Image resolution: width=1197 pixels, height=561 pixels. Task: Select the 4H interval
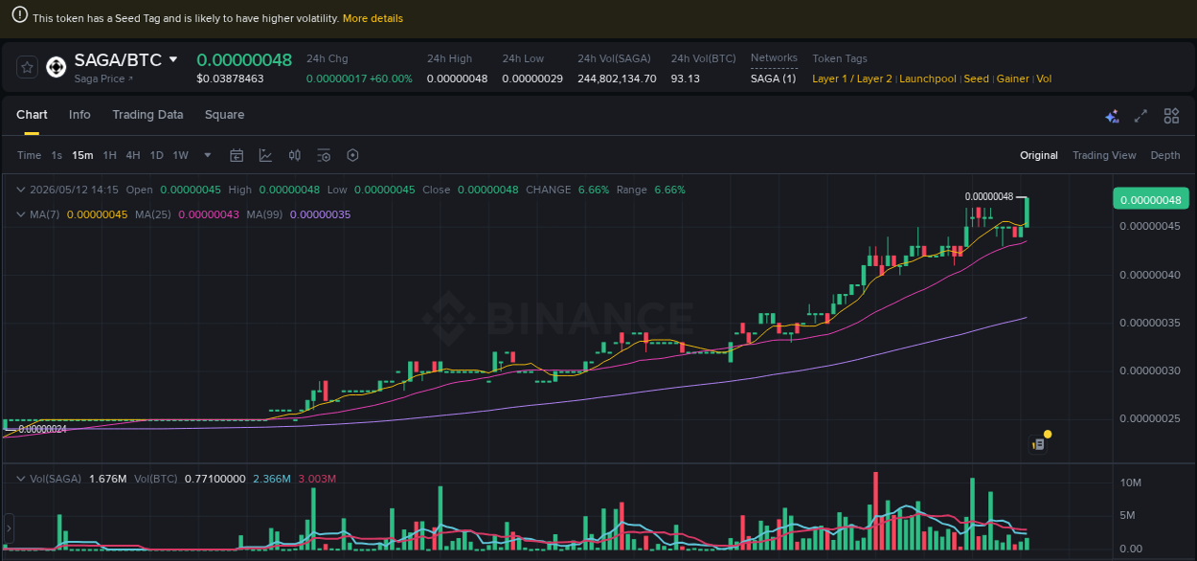tap(133, 155)
